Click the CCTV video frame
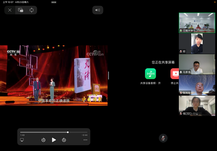The height and width of the screenshot is (151, 217). click(54, 75)
